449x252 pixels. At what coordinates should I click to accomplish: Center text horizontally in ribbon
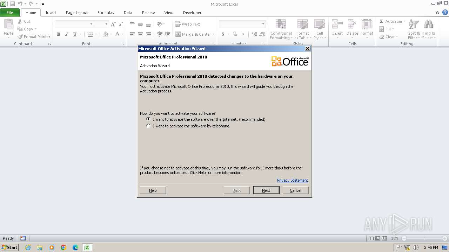(x=140, y=34)
